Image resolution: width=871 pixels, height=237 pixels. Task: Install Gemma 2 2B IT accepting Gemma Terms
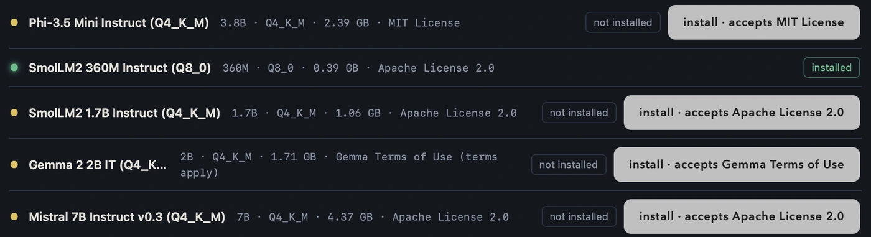(x=737, y=164)
